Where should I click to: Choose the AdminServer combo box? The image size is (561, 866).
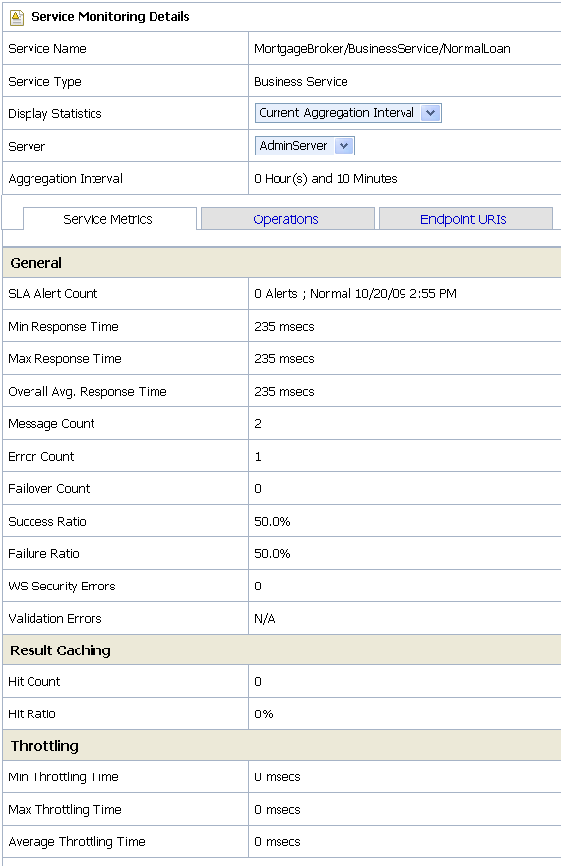point(305,146)
